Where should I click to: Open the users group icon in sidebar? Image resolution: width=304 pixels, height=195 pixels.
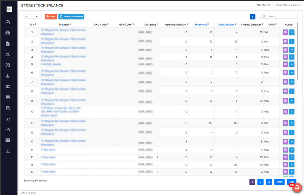(x=8, y=54)
